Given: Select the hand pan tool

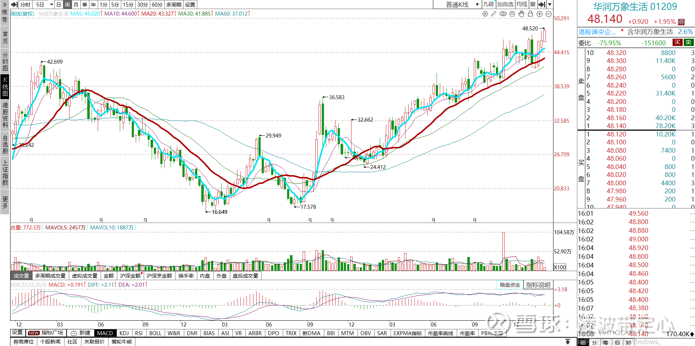Looking at the screenshot, I should click(x=521, y=14).
